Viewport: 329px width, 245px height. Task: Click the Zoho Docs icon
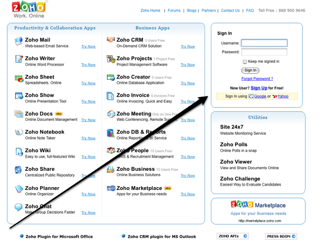(x=19, y=114)
